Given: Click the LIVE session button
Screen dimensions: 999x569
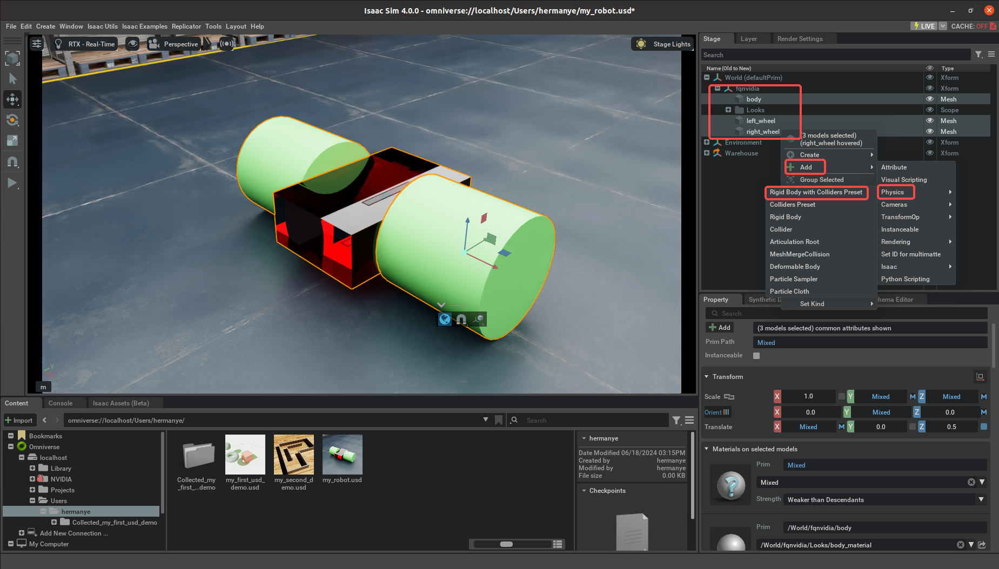Looking at the screenshot, I should (x=924, y=26).
